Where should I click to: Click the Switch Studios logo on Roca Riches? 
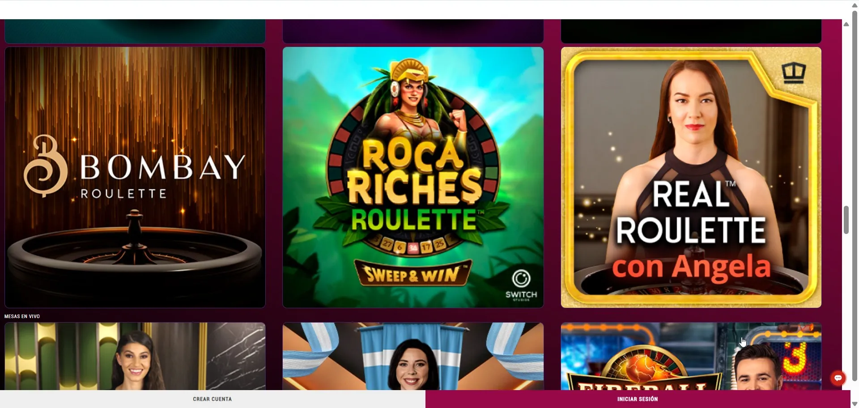[x=521, y=285]
